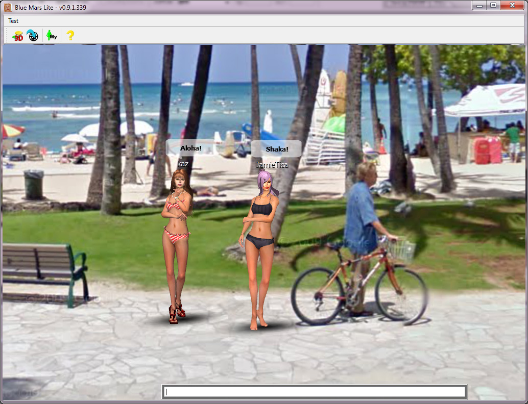
Task: Click the 'JamieTica' name label
Action: (x=272, y=165)
